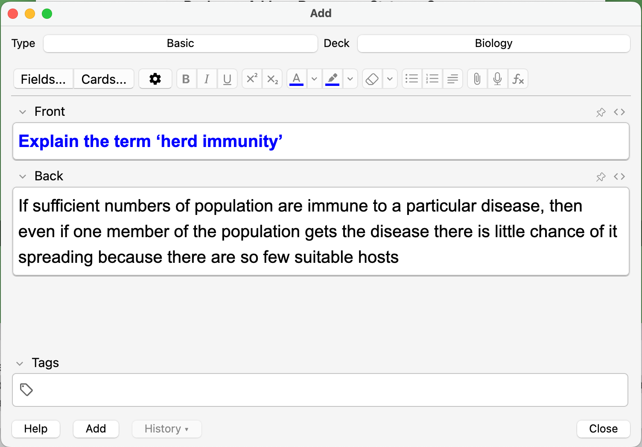Apply superscript formatting
Screen dimensions: 642x447
pyautogui.click(x=252, y=79)
